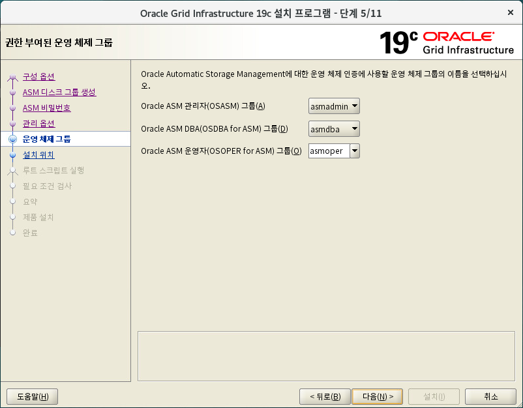Viewport: 523px width, 408px height.
Task: Click the empty message area panel
Action: (x=326, y=356)
